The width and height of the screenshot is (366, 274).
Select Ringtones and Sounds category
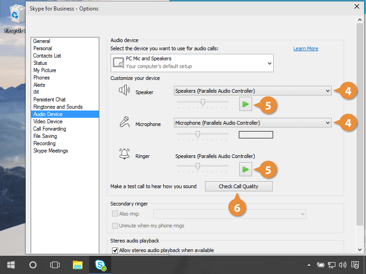(x=58, y=107)
